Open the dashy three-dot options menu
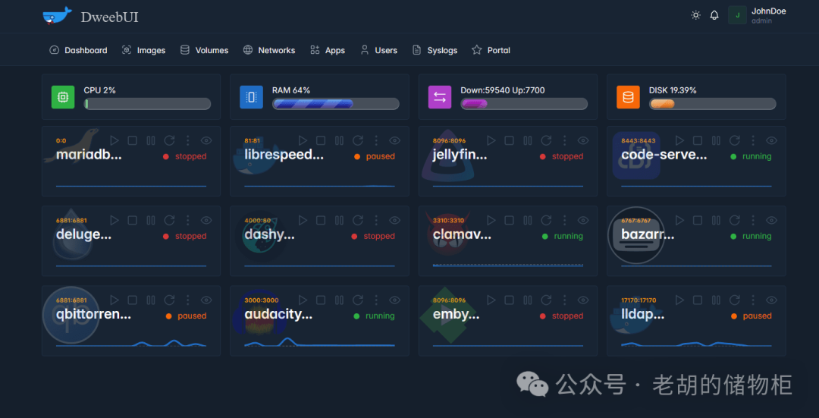 point(376,221)
